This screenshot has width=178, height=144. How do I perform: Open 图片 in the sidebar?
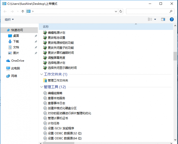[16, 53]
